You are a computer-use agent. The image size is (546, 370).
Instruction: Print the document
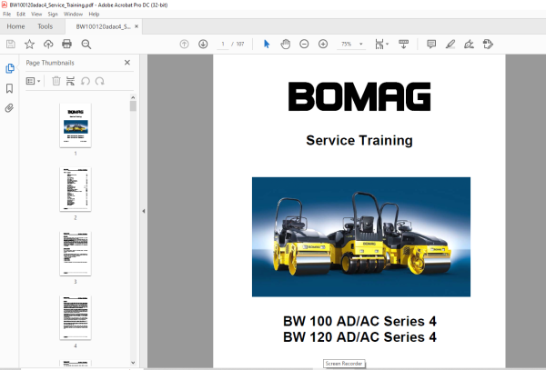(66, 45)
